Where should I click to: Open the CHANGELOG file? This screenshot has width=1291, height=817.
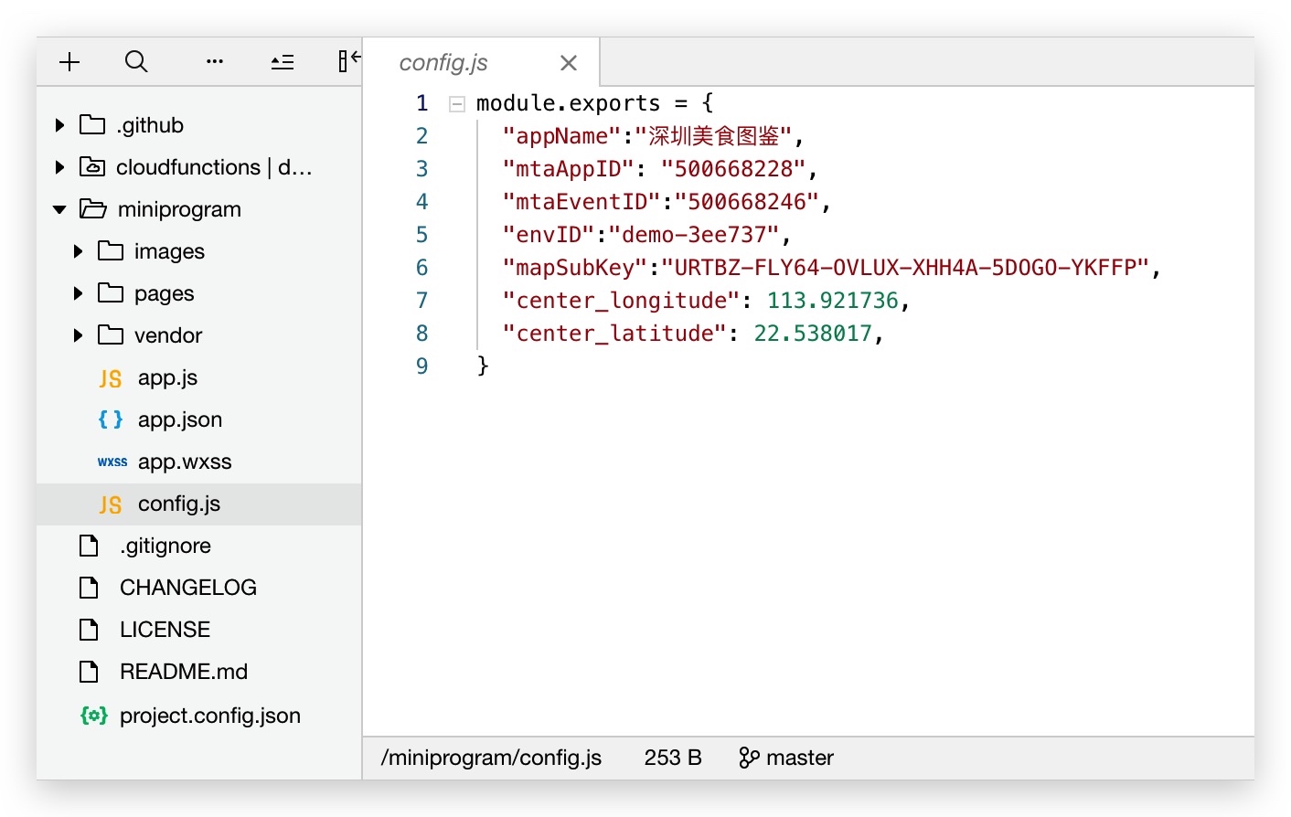[x=188, y=588]
